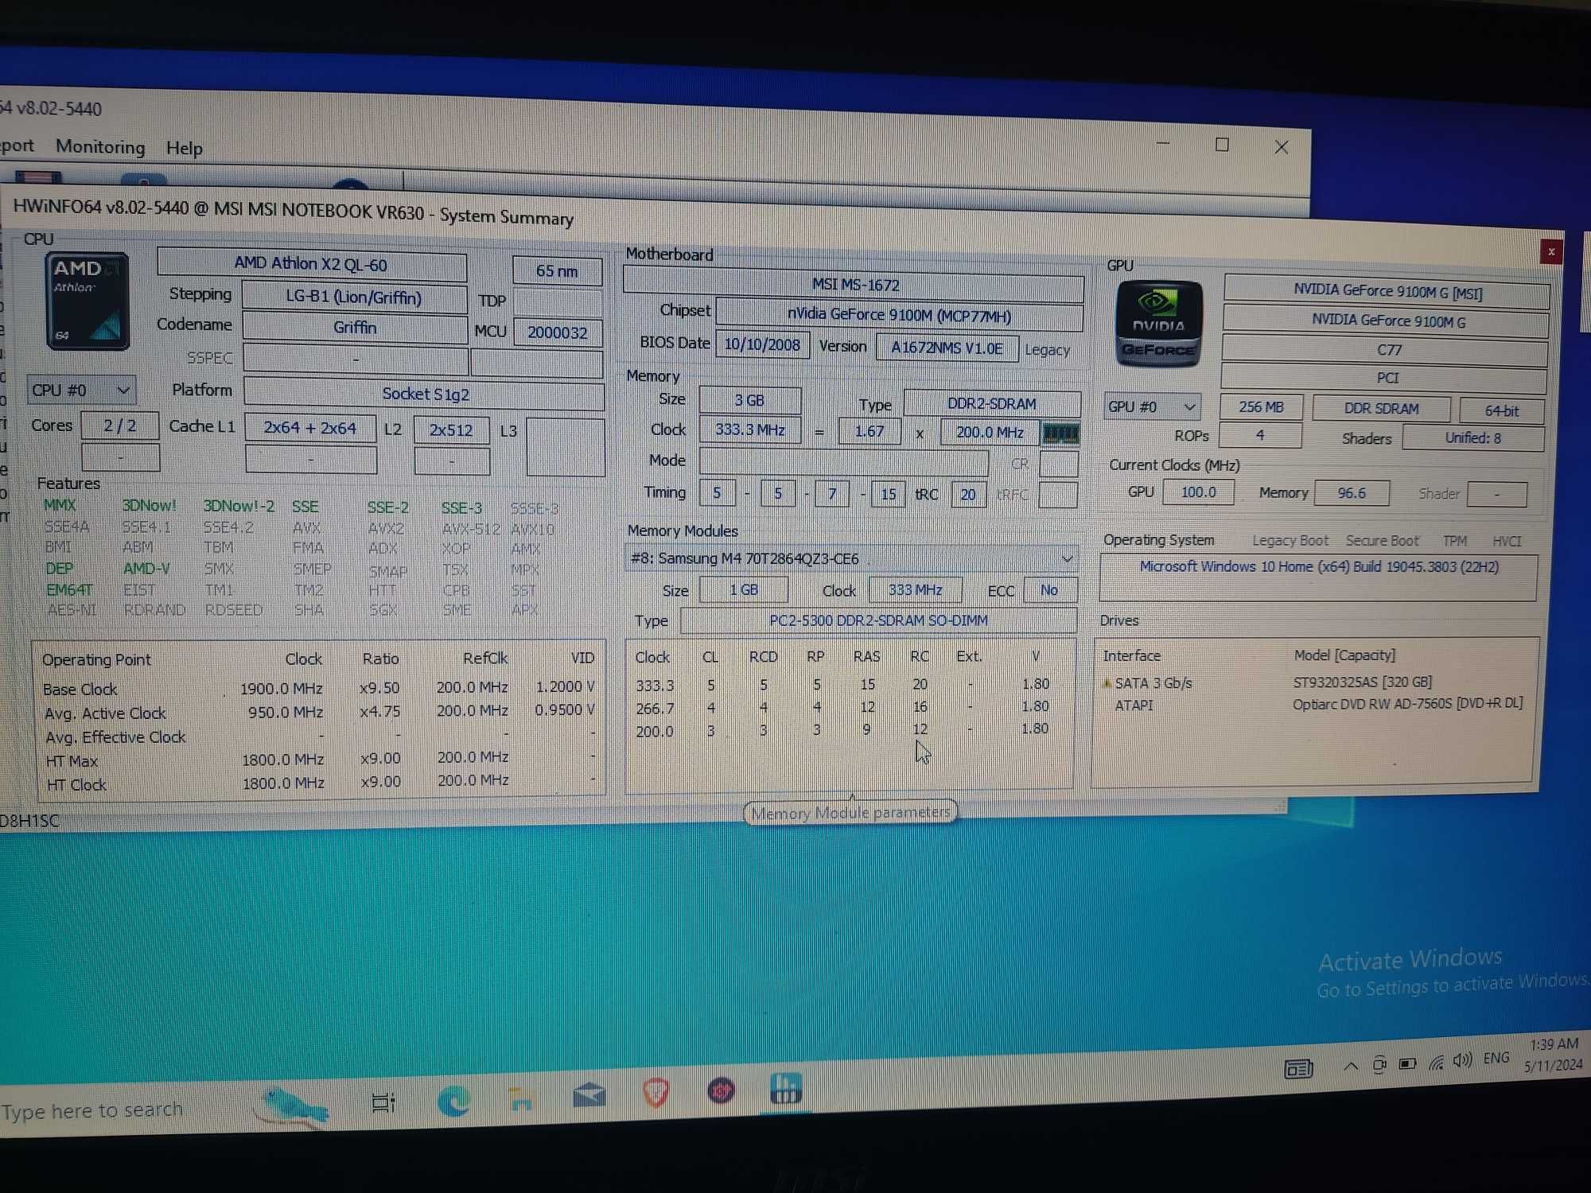The width and height of the screenshot is (1591, 1193).
Task: Click the memory clock 333.3 MHz field
Action: pyautogui.click(x=749, y=429)
